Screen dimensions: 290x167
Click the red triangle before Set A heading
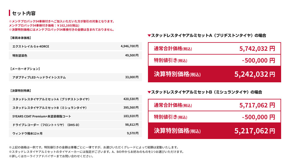(149, 36)
